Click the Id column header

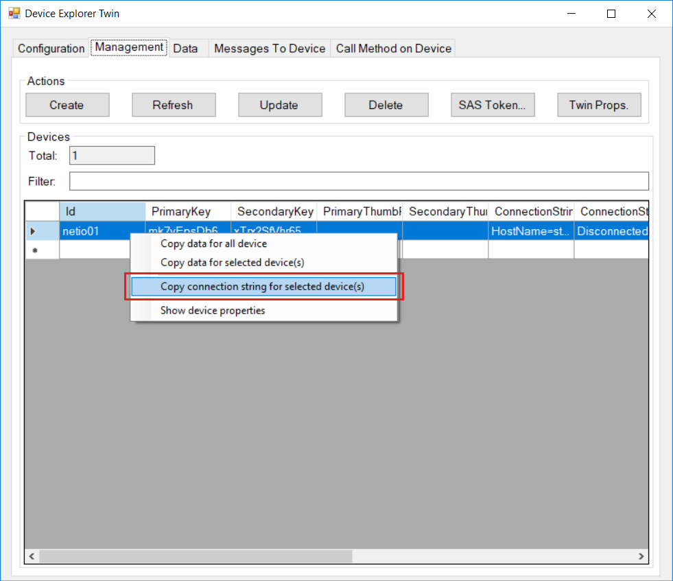point(102,211)
